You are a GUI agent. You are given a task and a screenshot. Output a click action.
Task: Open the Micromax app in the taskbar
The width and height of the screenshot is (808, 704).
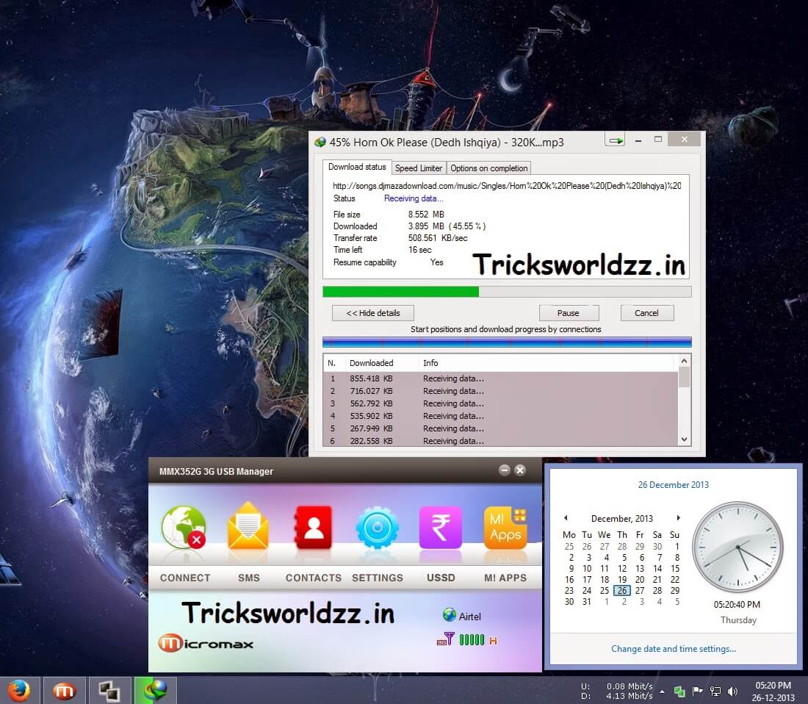(64, 691)
